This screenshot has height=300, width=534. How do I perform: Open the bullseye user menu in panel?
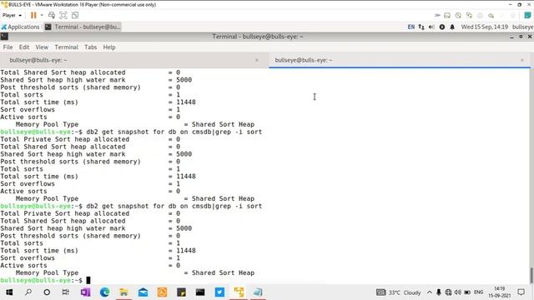pyautogui.click(x=522, y=27)
